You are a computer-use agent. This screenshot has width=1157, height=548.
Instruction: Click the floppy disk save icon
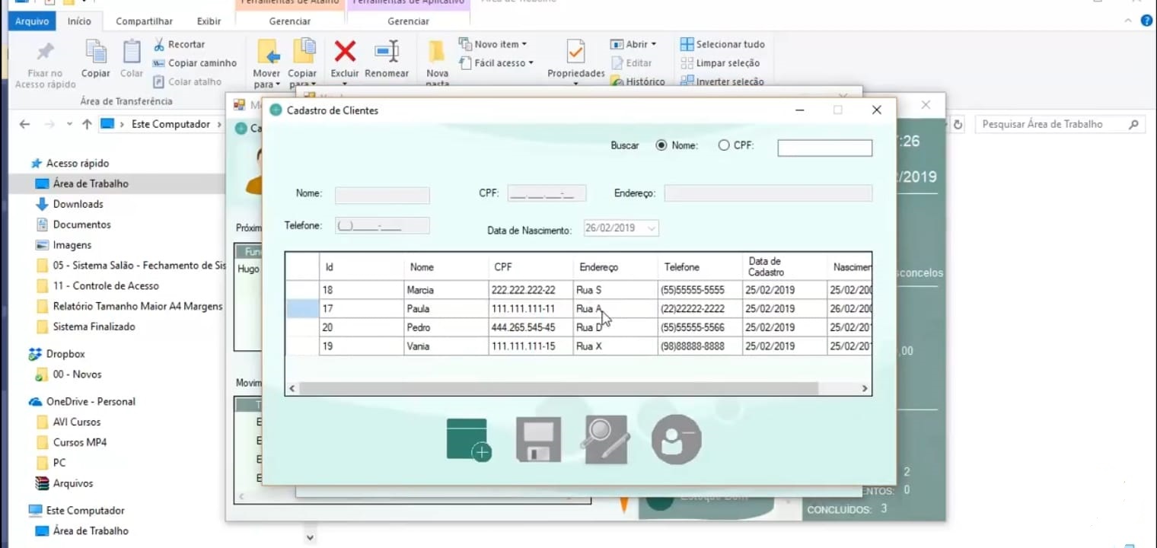pos(538,439)
